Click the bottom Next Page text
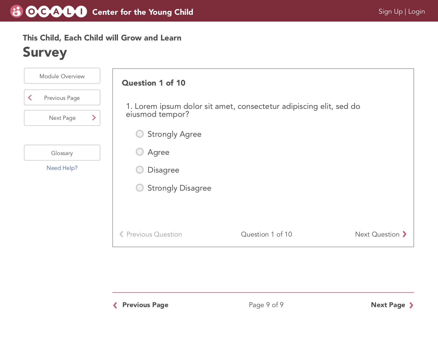The image size is (438, 364). (x=388, y=305)
